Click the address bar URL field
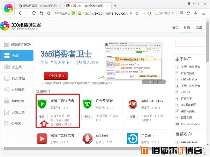Image resolution: width=210 pixels, height=157 pixels. pos(105,13)
